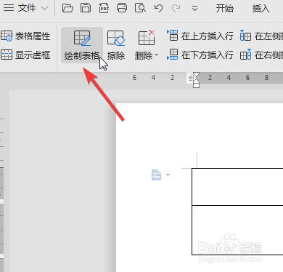Screen dimensions: 283x272
Task: Select the 绘制表格 draw table tool
Action: click(x=82, y=45)
